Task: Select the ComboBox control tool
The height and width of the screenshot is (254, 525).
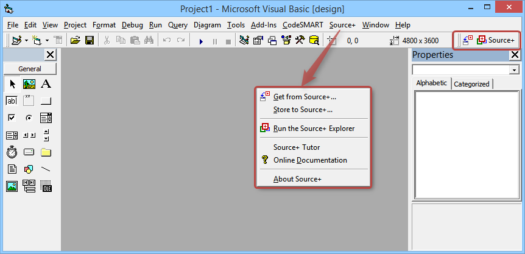Action: pyautogui.click(x=46, y=118)
